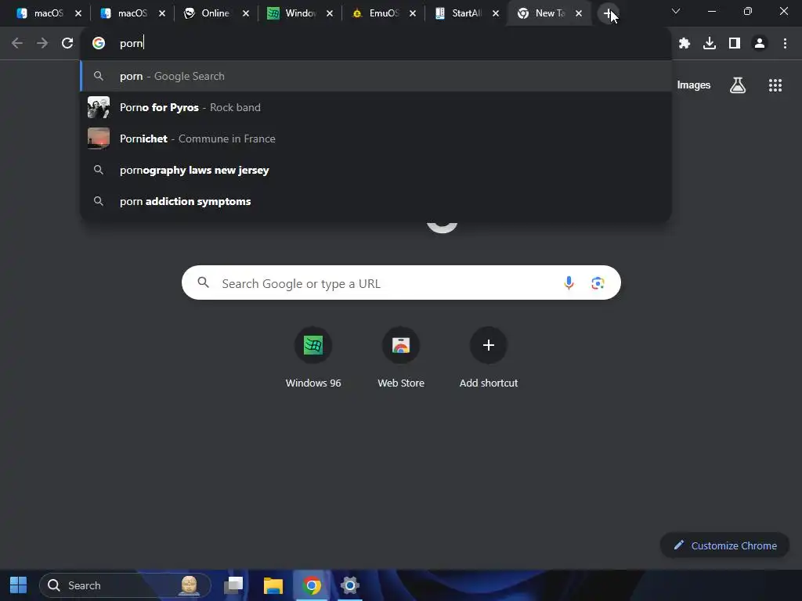Viewport: 802px width, 601px height.
Task: Open Chrome's three-dot menu
Action: (785, 44)
